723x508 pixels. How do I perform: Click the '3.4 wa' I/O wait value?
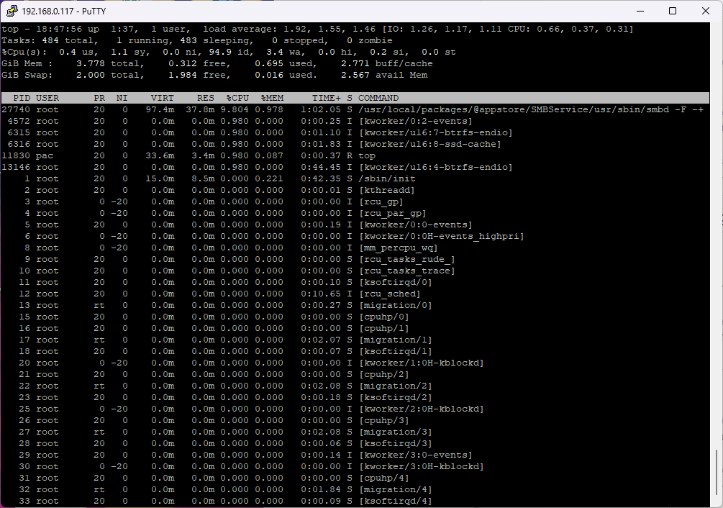(x=283, y=52)
